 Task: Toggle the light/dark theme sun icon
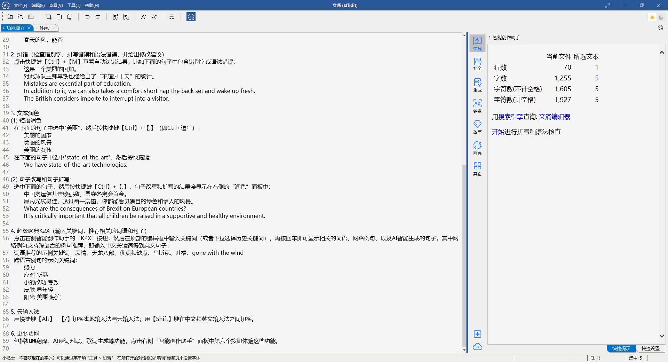(x=652, y=17)
